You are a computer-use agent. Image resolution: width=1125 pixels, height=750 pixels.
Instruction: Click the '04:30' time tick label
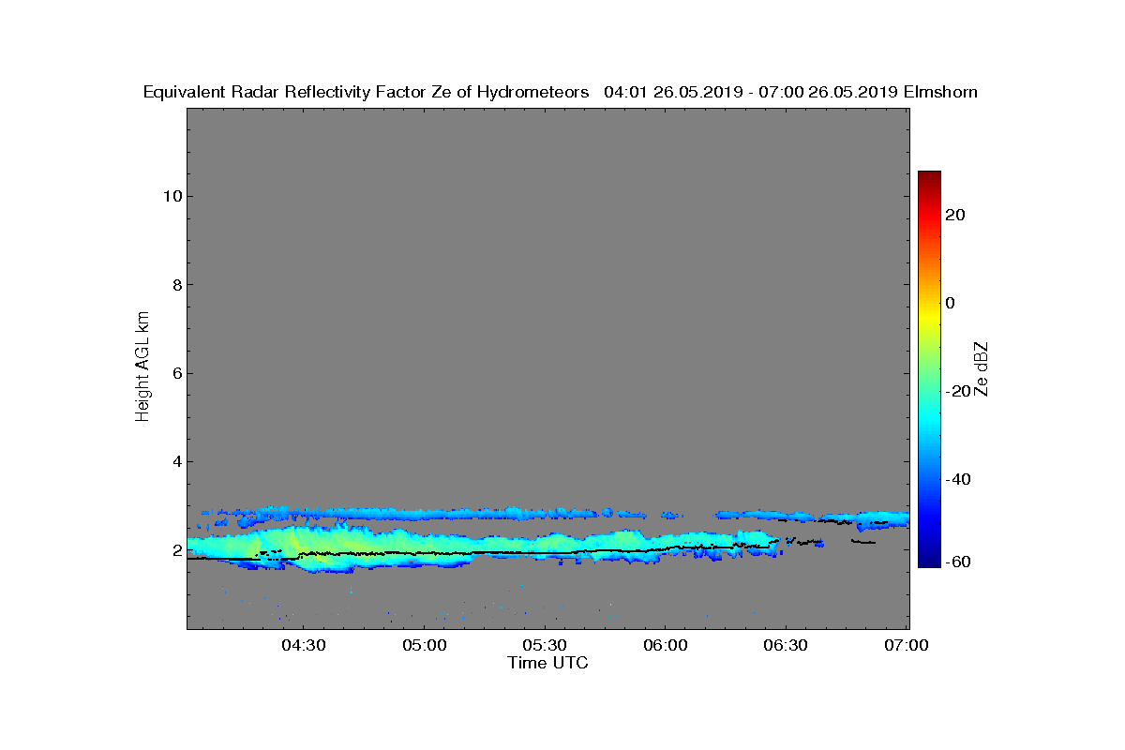pos(304,646)
